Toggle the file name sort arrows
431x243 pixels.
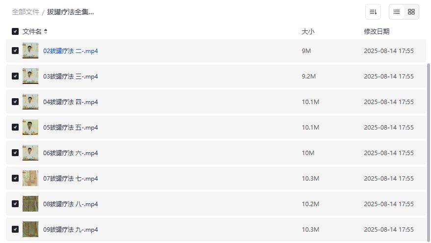(x=46, y=31)
